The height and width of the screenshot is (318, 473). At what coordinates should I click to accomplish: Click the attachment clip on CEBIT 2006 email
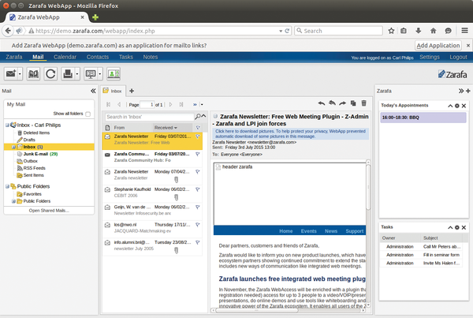click(176, 197)
